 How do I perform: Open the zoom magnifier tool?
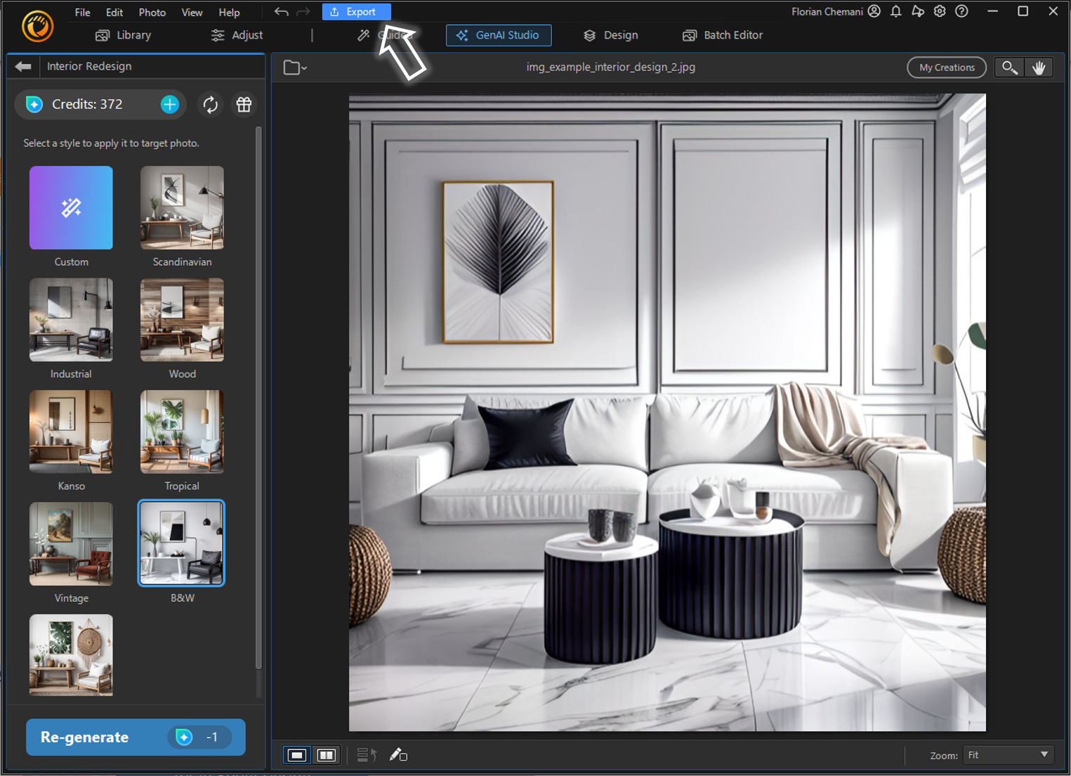(1009, 67)
